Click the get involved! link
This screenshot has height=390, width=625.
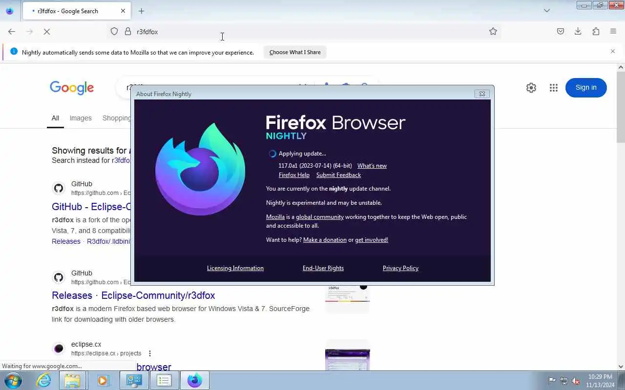click(372, 240)
